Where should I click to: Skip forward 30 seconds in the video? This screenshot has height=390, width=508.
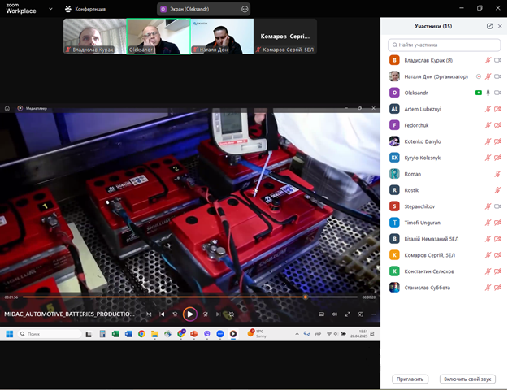click(x=206, y=314)
